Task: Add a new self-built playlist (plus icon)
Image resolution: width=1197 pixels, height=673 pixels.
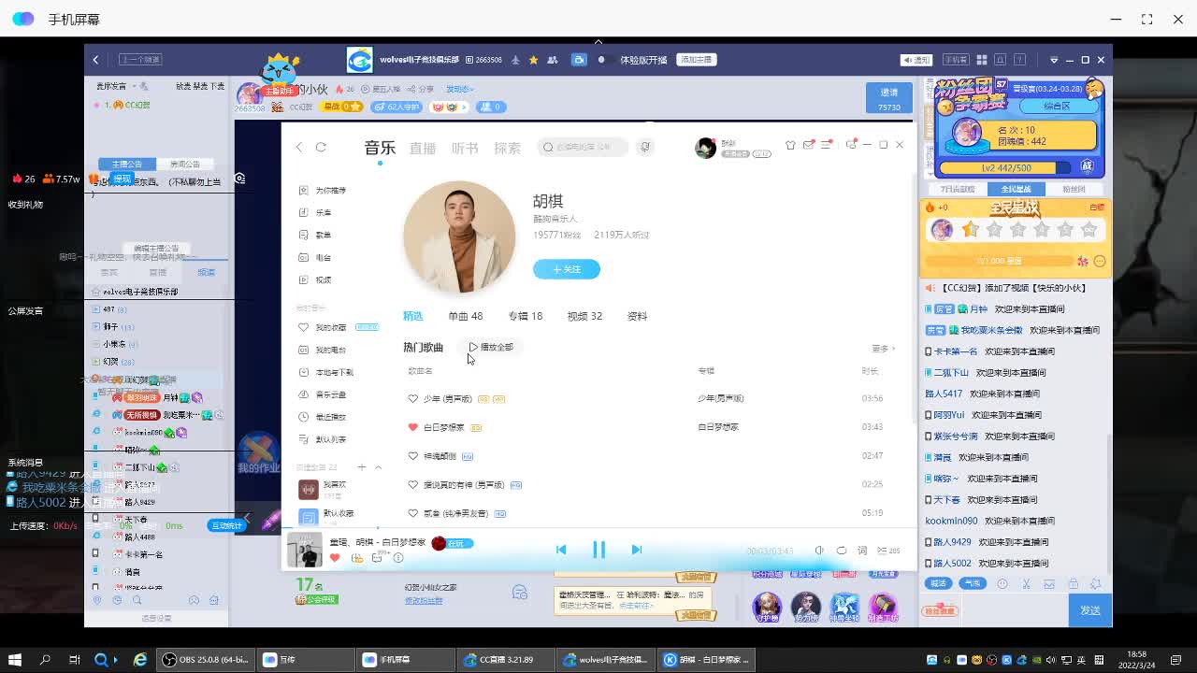Action: 362,466
